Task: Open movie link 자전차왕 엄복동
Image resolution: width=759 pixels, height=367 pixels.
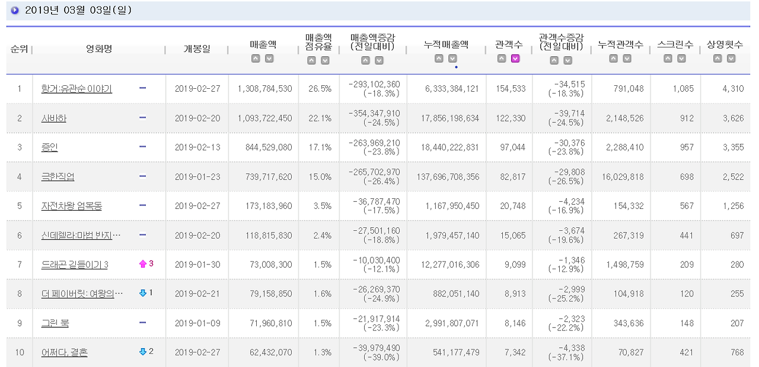Action: pos(72,206)
